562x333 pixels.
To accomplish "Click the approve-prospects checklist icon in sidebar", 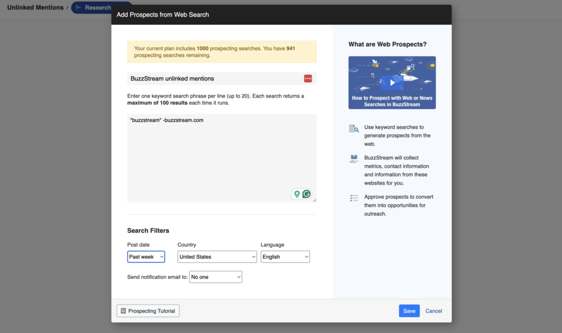I will [x=354, y=197].
